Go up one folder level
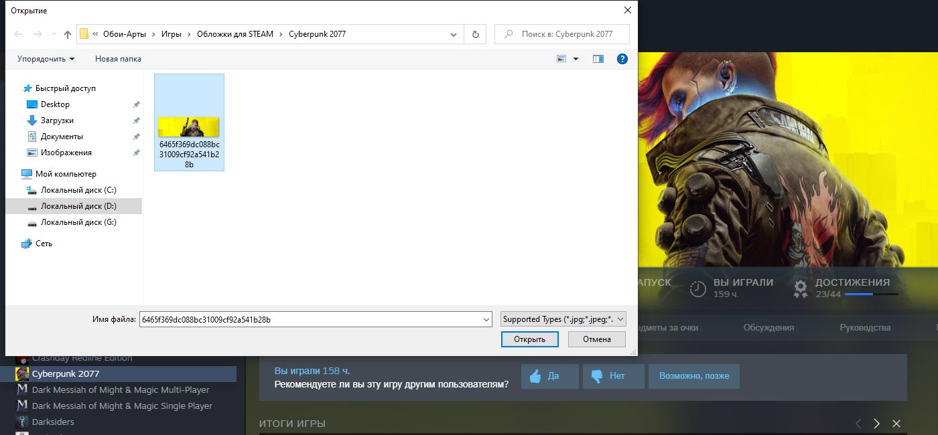The image size is (938, 435). coord(68,34)
